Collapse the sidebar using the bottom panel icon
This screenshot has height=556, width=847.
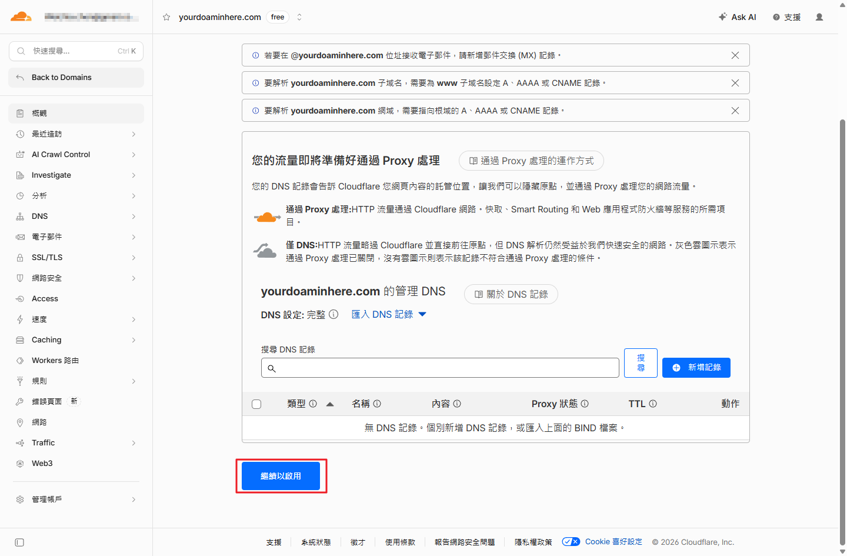[19, 542]
